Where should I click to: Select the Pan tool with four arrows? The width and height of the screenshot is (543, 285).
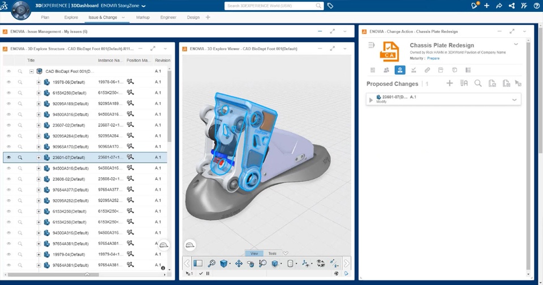tap(239, 264)
